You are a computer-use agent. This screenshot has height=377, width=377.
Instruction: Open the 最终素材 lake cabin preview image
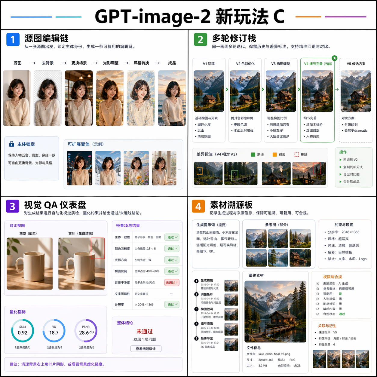[275, 311]
